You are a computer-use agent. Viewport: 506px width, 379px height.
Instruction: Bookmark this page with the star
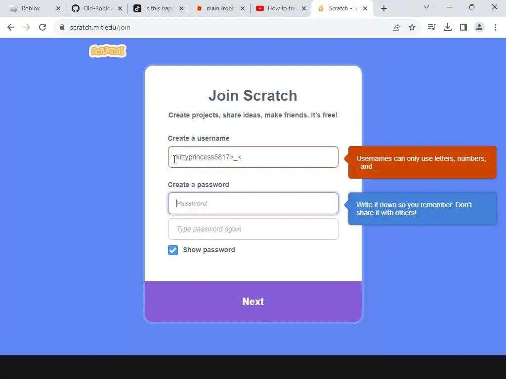click(x=412, y=28)
